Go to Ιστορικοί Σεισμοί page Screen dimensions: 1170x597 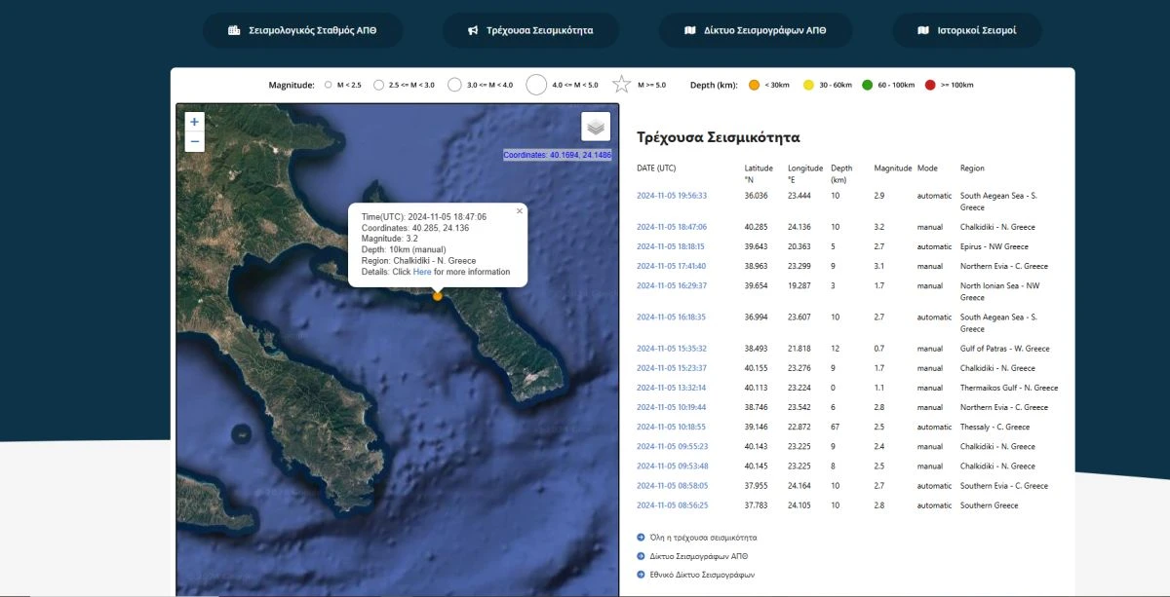coord(967,30)
